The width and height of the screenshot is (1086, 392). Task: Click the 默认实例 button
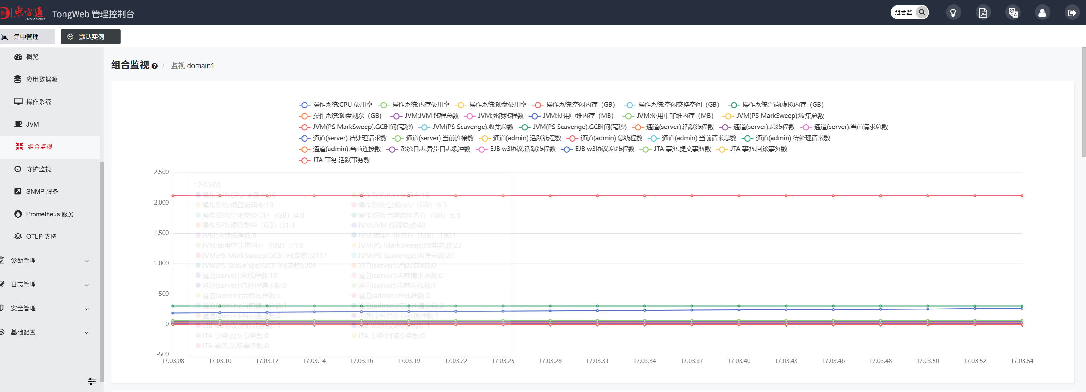point(90,37)
